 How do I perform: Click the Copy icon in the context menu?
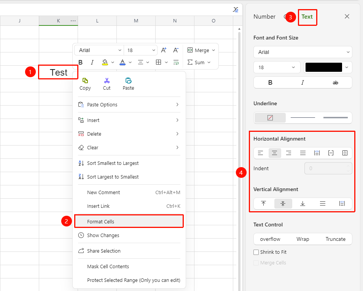85,81
